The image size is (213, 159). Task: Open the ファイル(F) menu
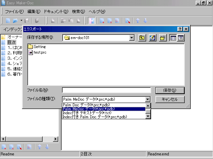tap(14, 12)
